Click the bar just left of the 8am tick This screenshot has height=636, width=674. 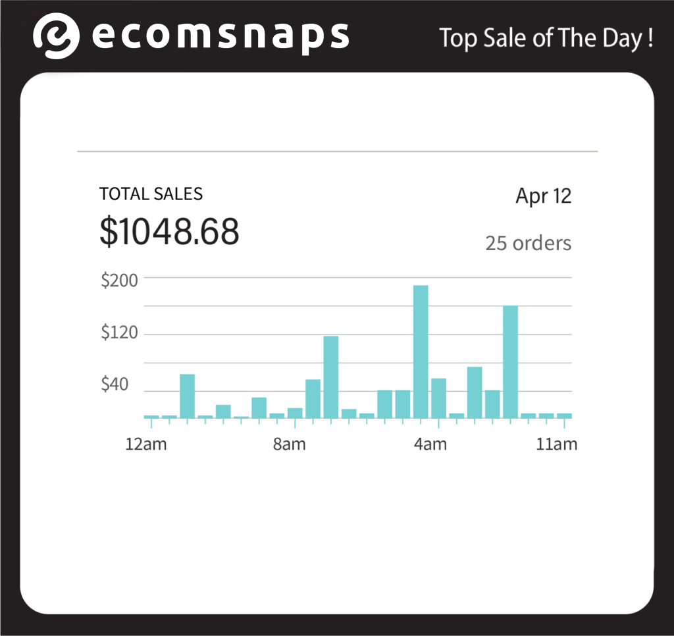click(277, 415)
